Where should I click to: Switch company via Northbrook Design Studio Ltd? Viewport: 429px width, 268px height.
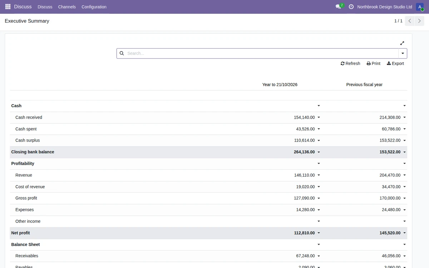[385, 7]
